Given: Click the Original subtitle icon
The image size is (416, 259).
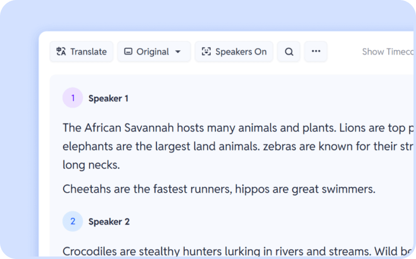Looking at the screenshot, I should coord(129,52).
